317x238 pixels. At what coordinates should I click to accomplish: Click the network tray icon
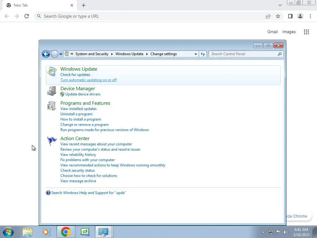click(x=271, y=232)
